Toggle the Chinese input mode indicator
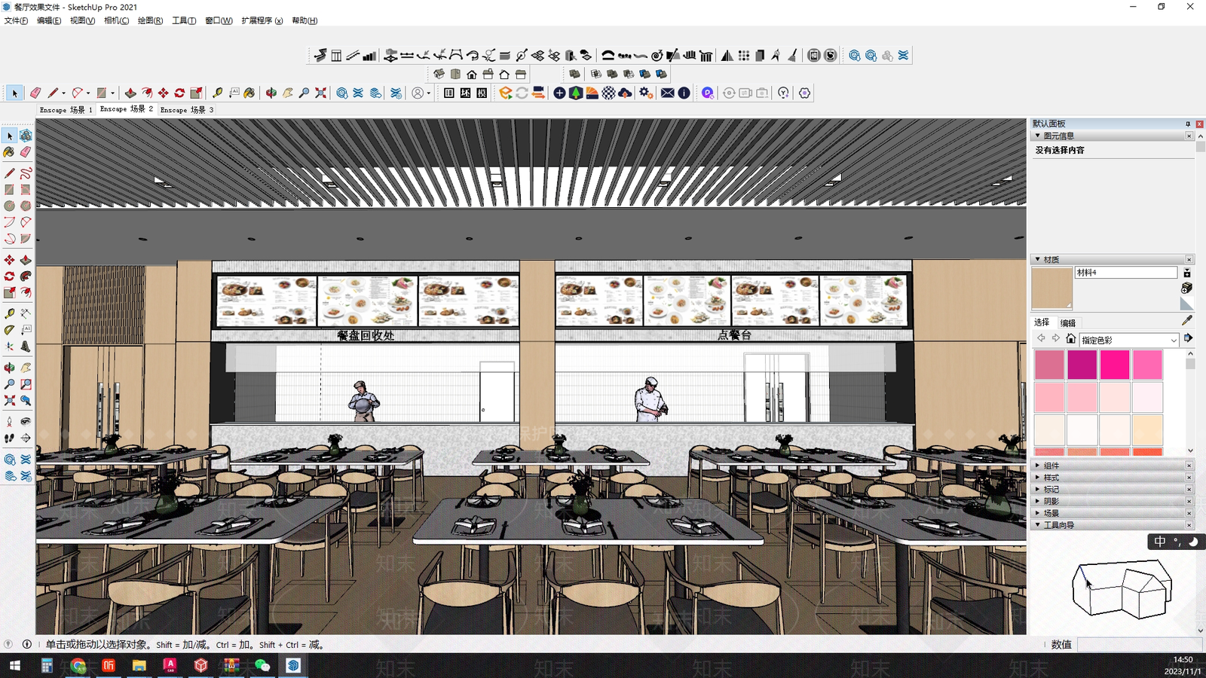This screenshot has height=678, width=1206. click(x=1160, y=542)
